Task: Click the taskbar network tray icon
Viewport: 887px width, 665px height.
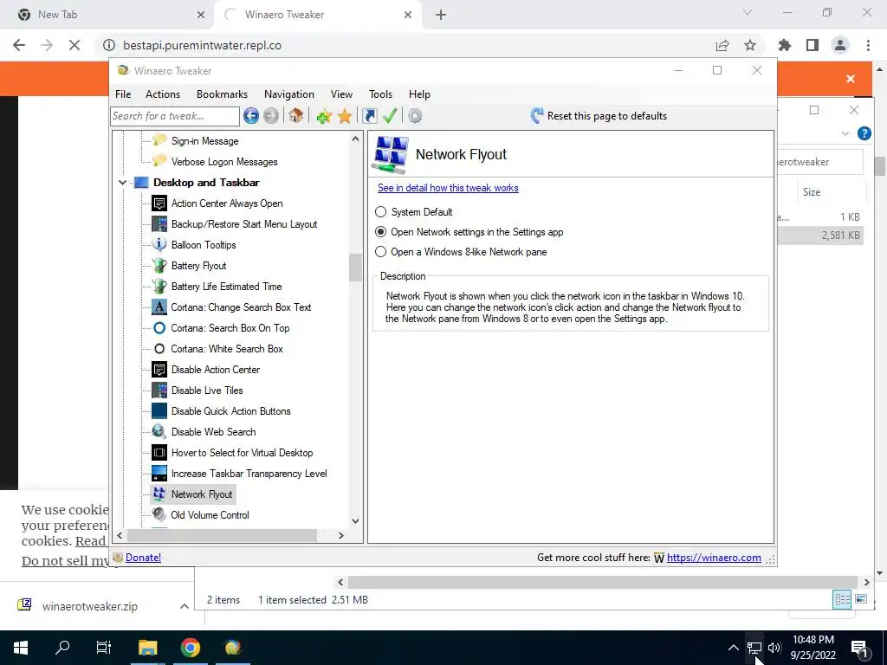Action: coord(754,648)
